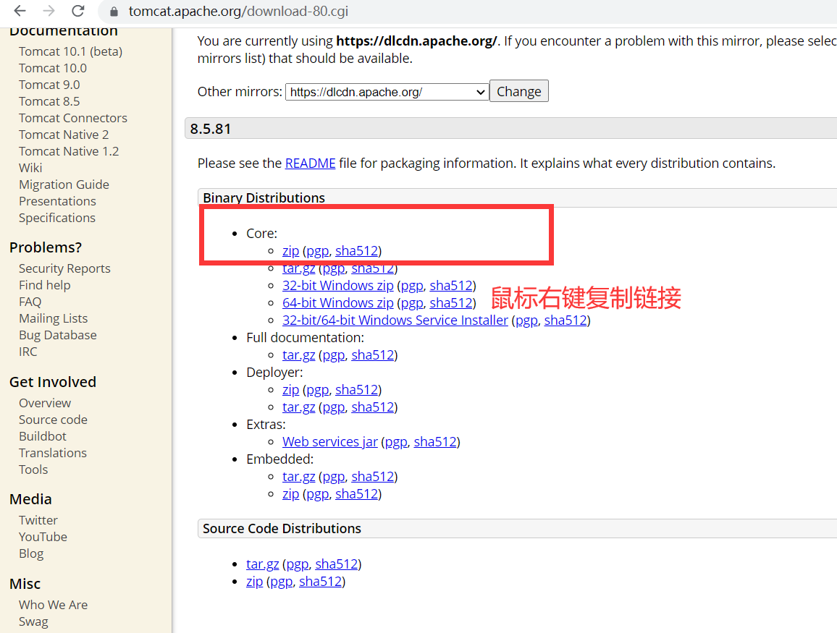Open Tomcat Native 1.2 link
The height and width of the screenshot is (633, 837).
[69, 151]
